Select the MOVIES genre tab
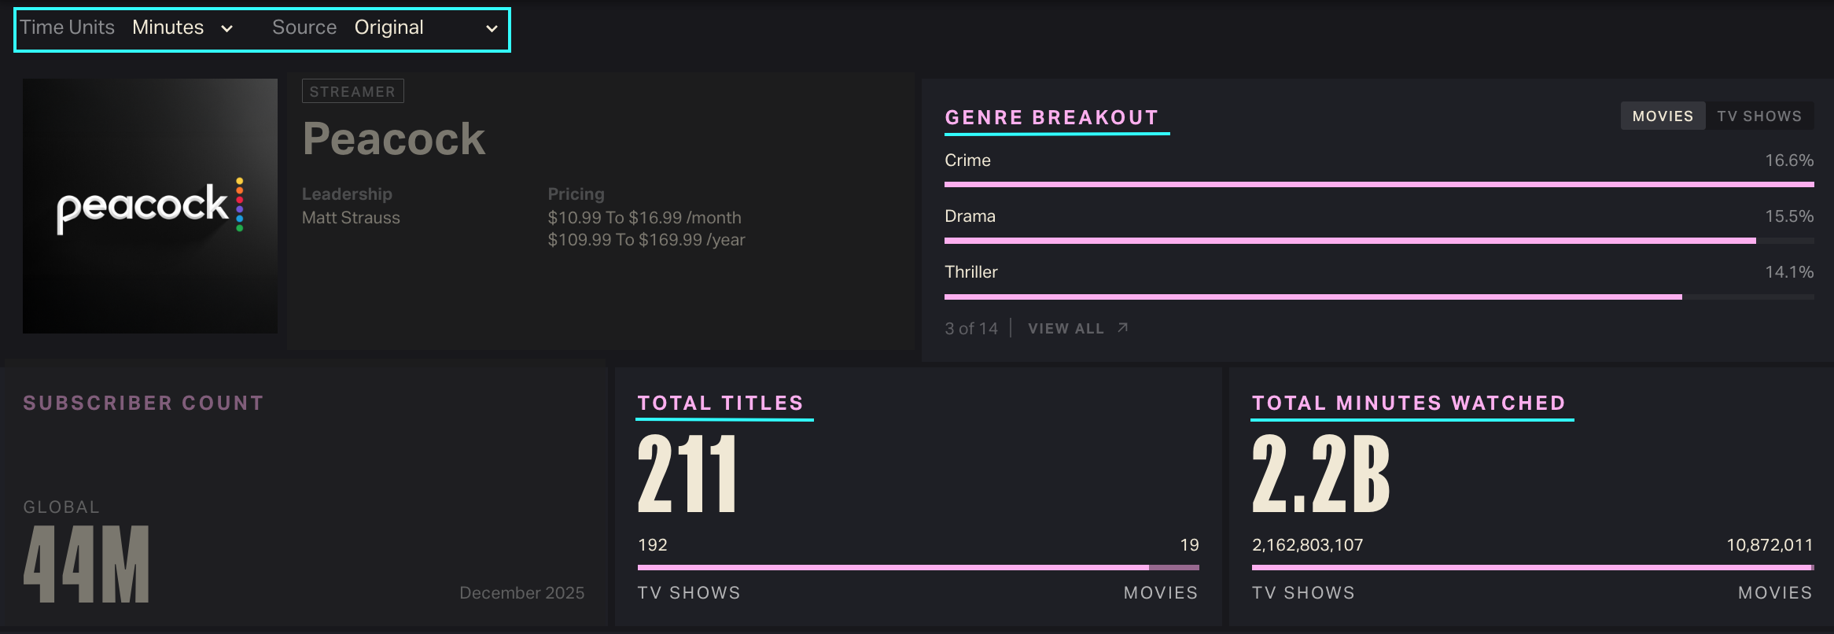This screenshot has width=1834, height=634. (x=1663, y=116)
